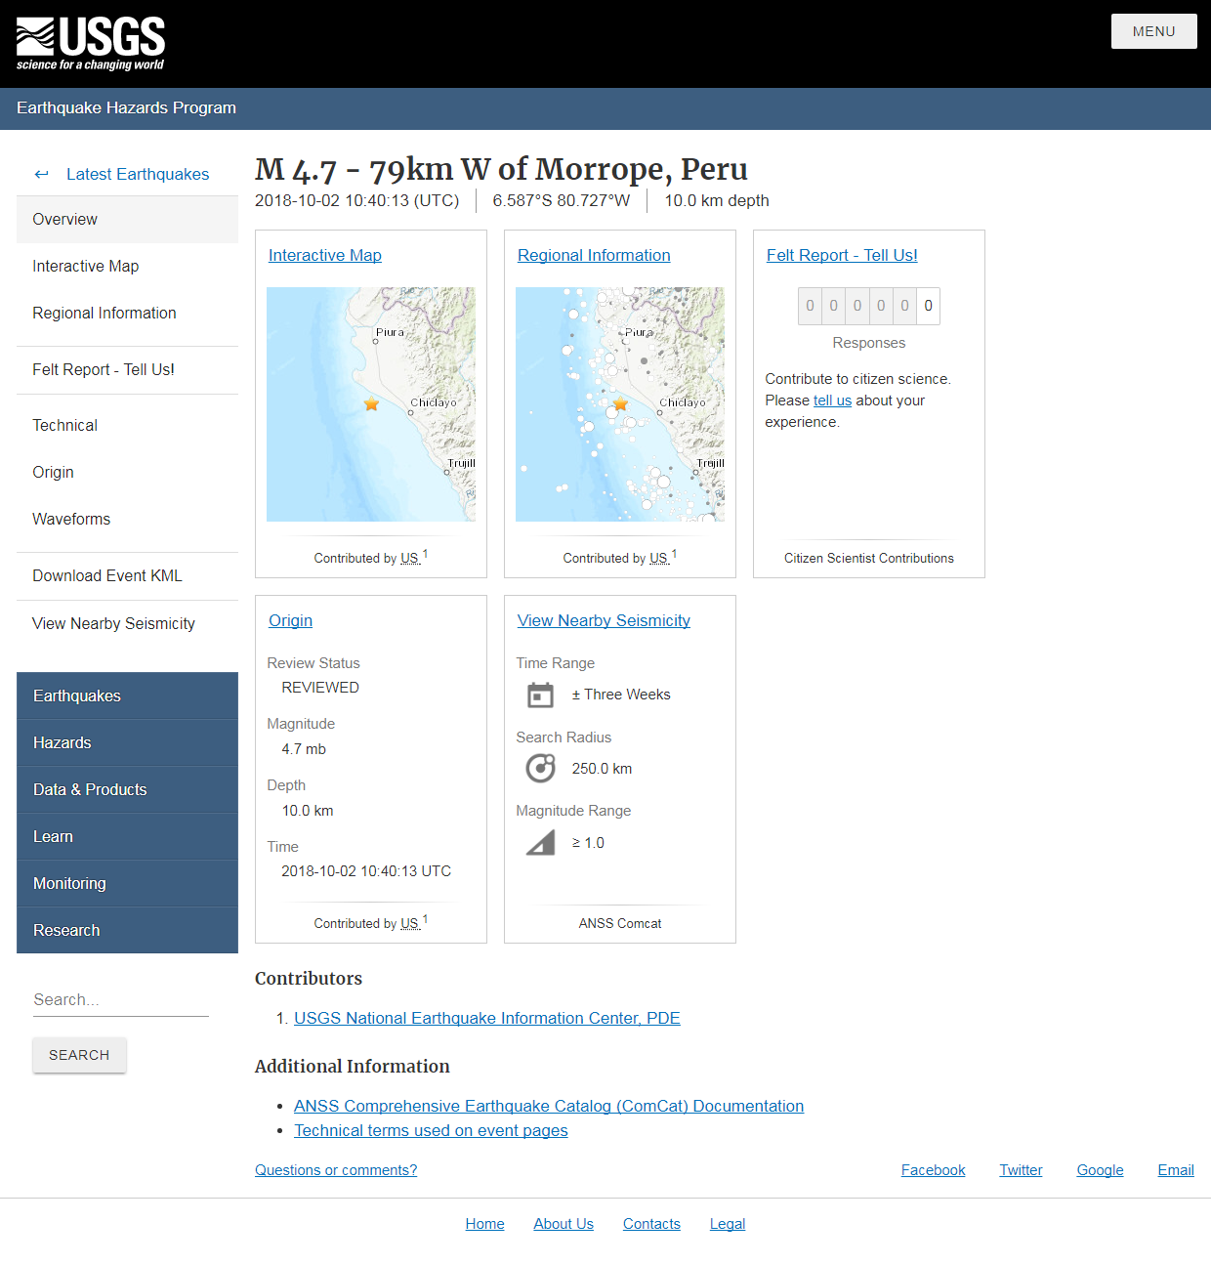Screen dimensions: 1211x1264
Task: Open the Felt Report - Tell Us! link
Action: pyautogui.click(x=842, y=255)
